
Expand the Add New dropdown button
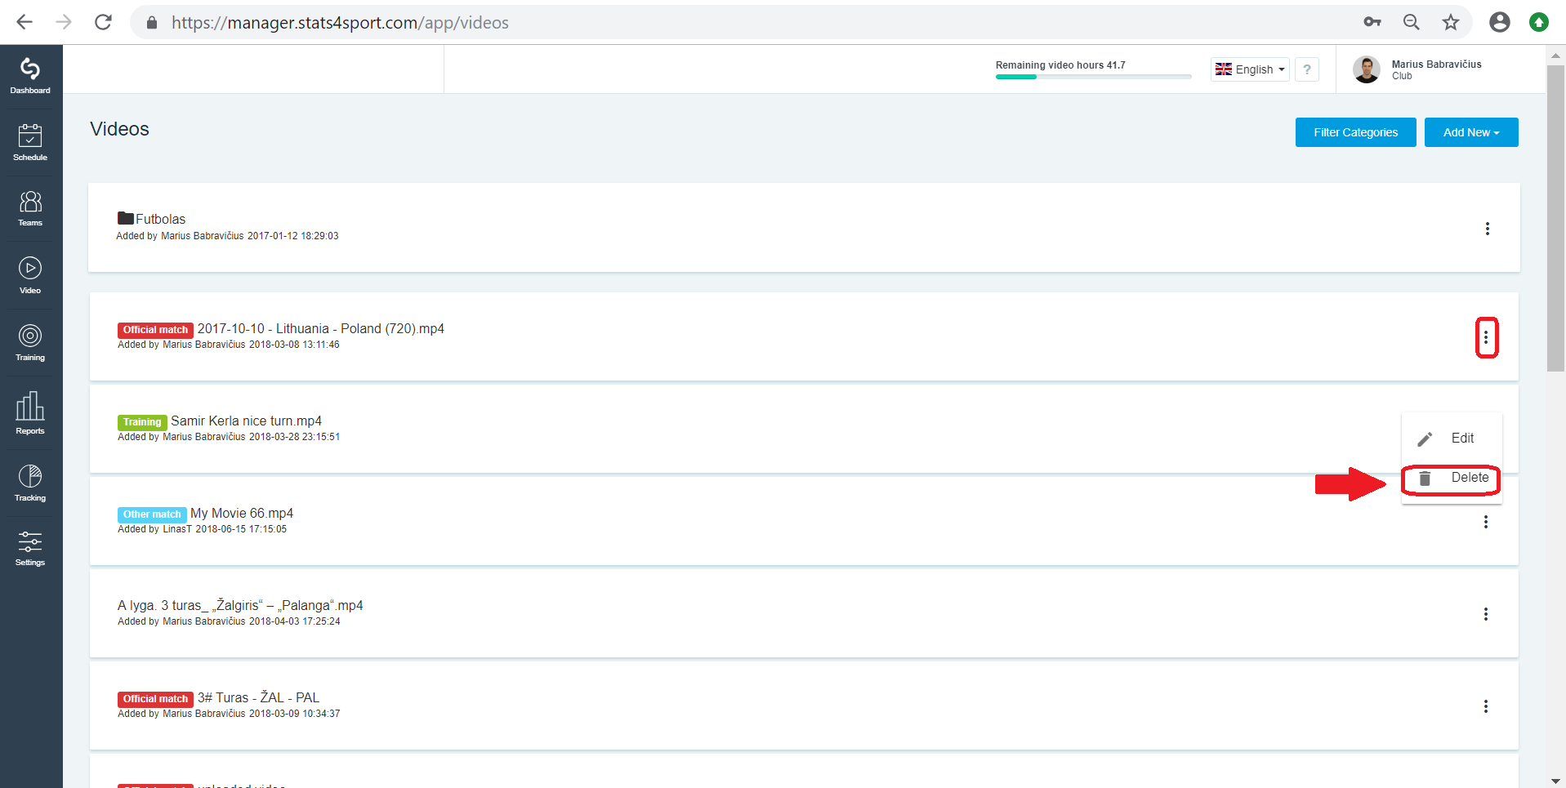pyautogui.click(x=1471, y=132)
